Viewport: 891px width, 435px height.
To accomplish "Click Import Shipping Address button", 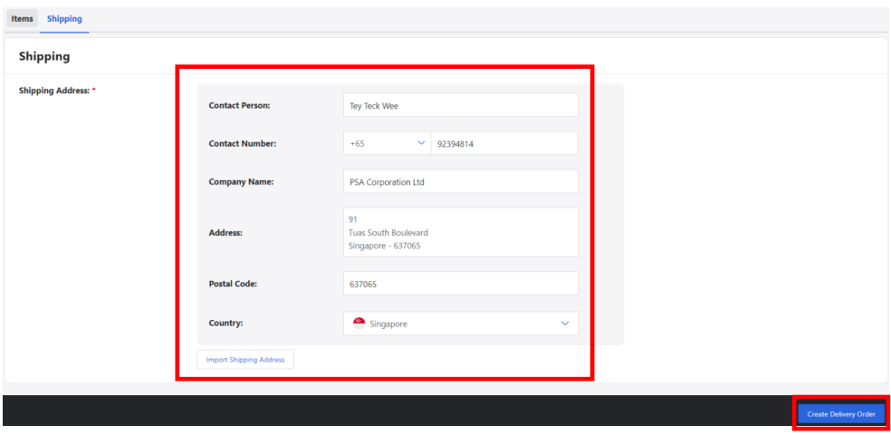I will (245, 360).
